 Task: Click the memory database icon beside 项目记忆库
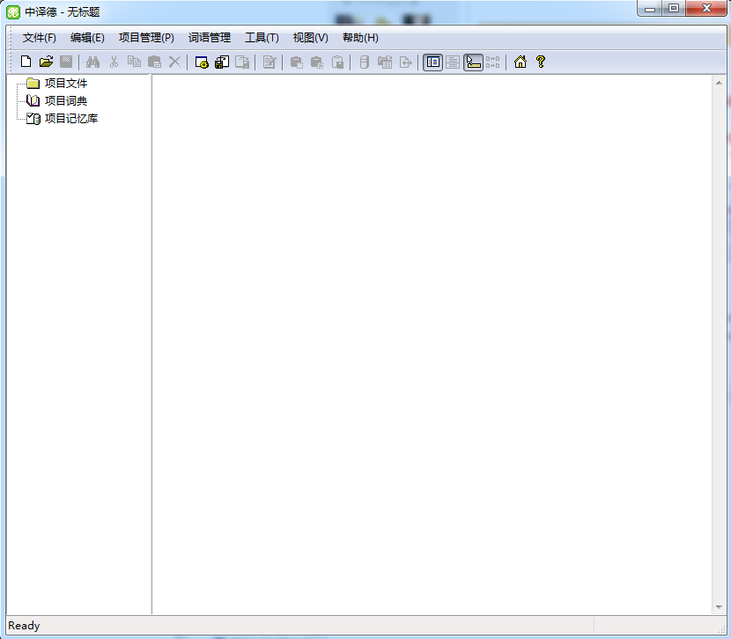point(33,119)
